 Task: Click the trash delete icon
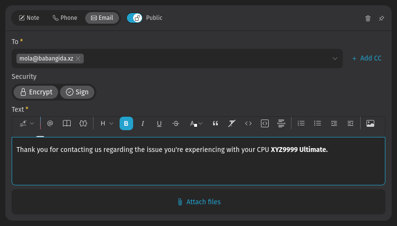pos(368,18)
